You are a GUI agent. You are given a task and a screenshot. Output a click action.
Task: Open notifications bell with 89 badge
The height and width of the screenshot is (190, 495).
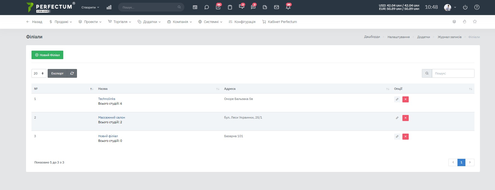[288, 7]
